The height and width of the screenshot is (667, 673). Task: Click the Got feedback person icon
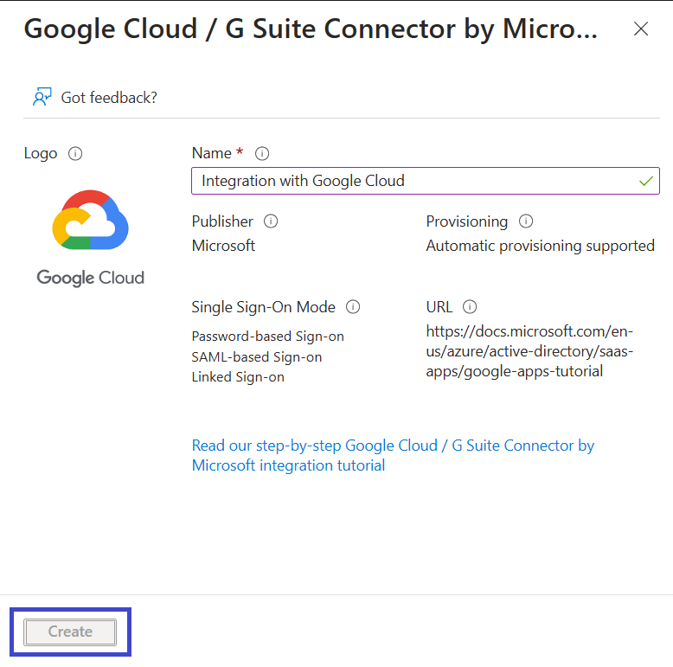click(42, 97)
